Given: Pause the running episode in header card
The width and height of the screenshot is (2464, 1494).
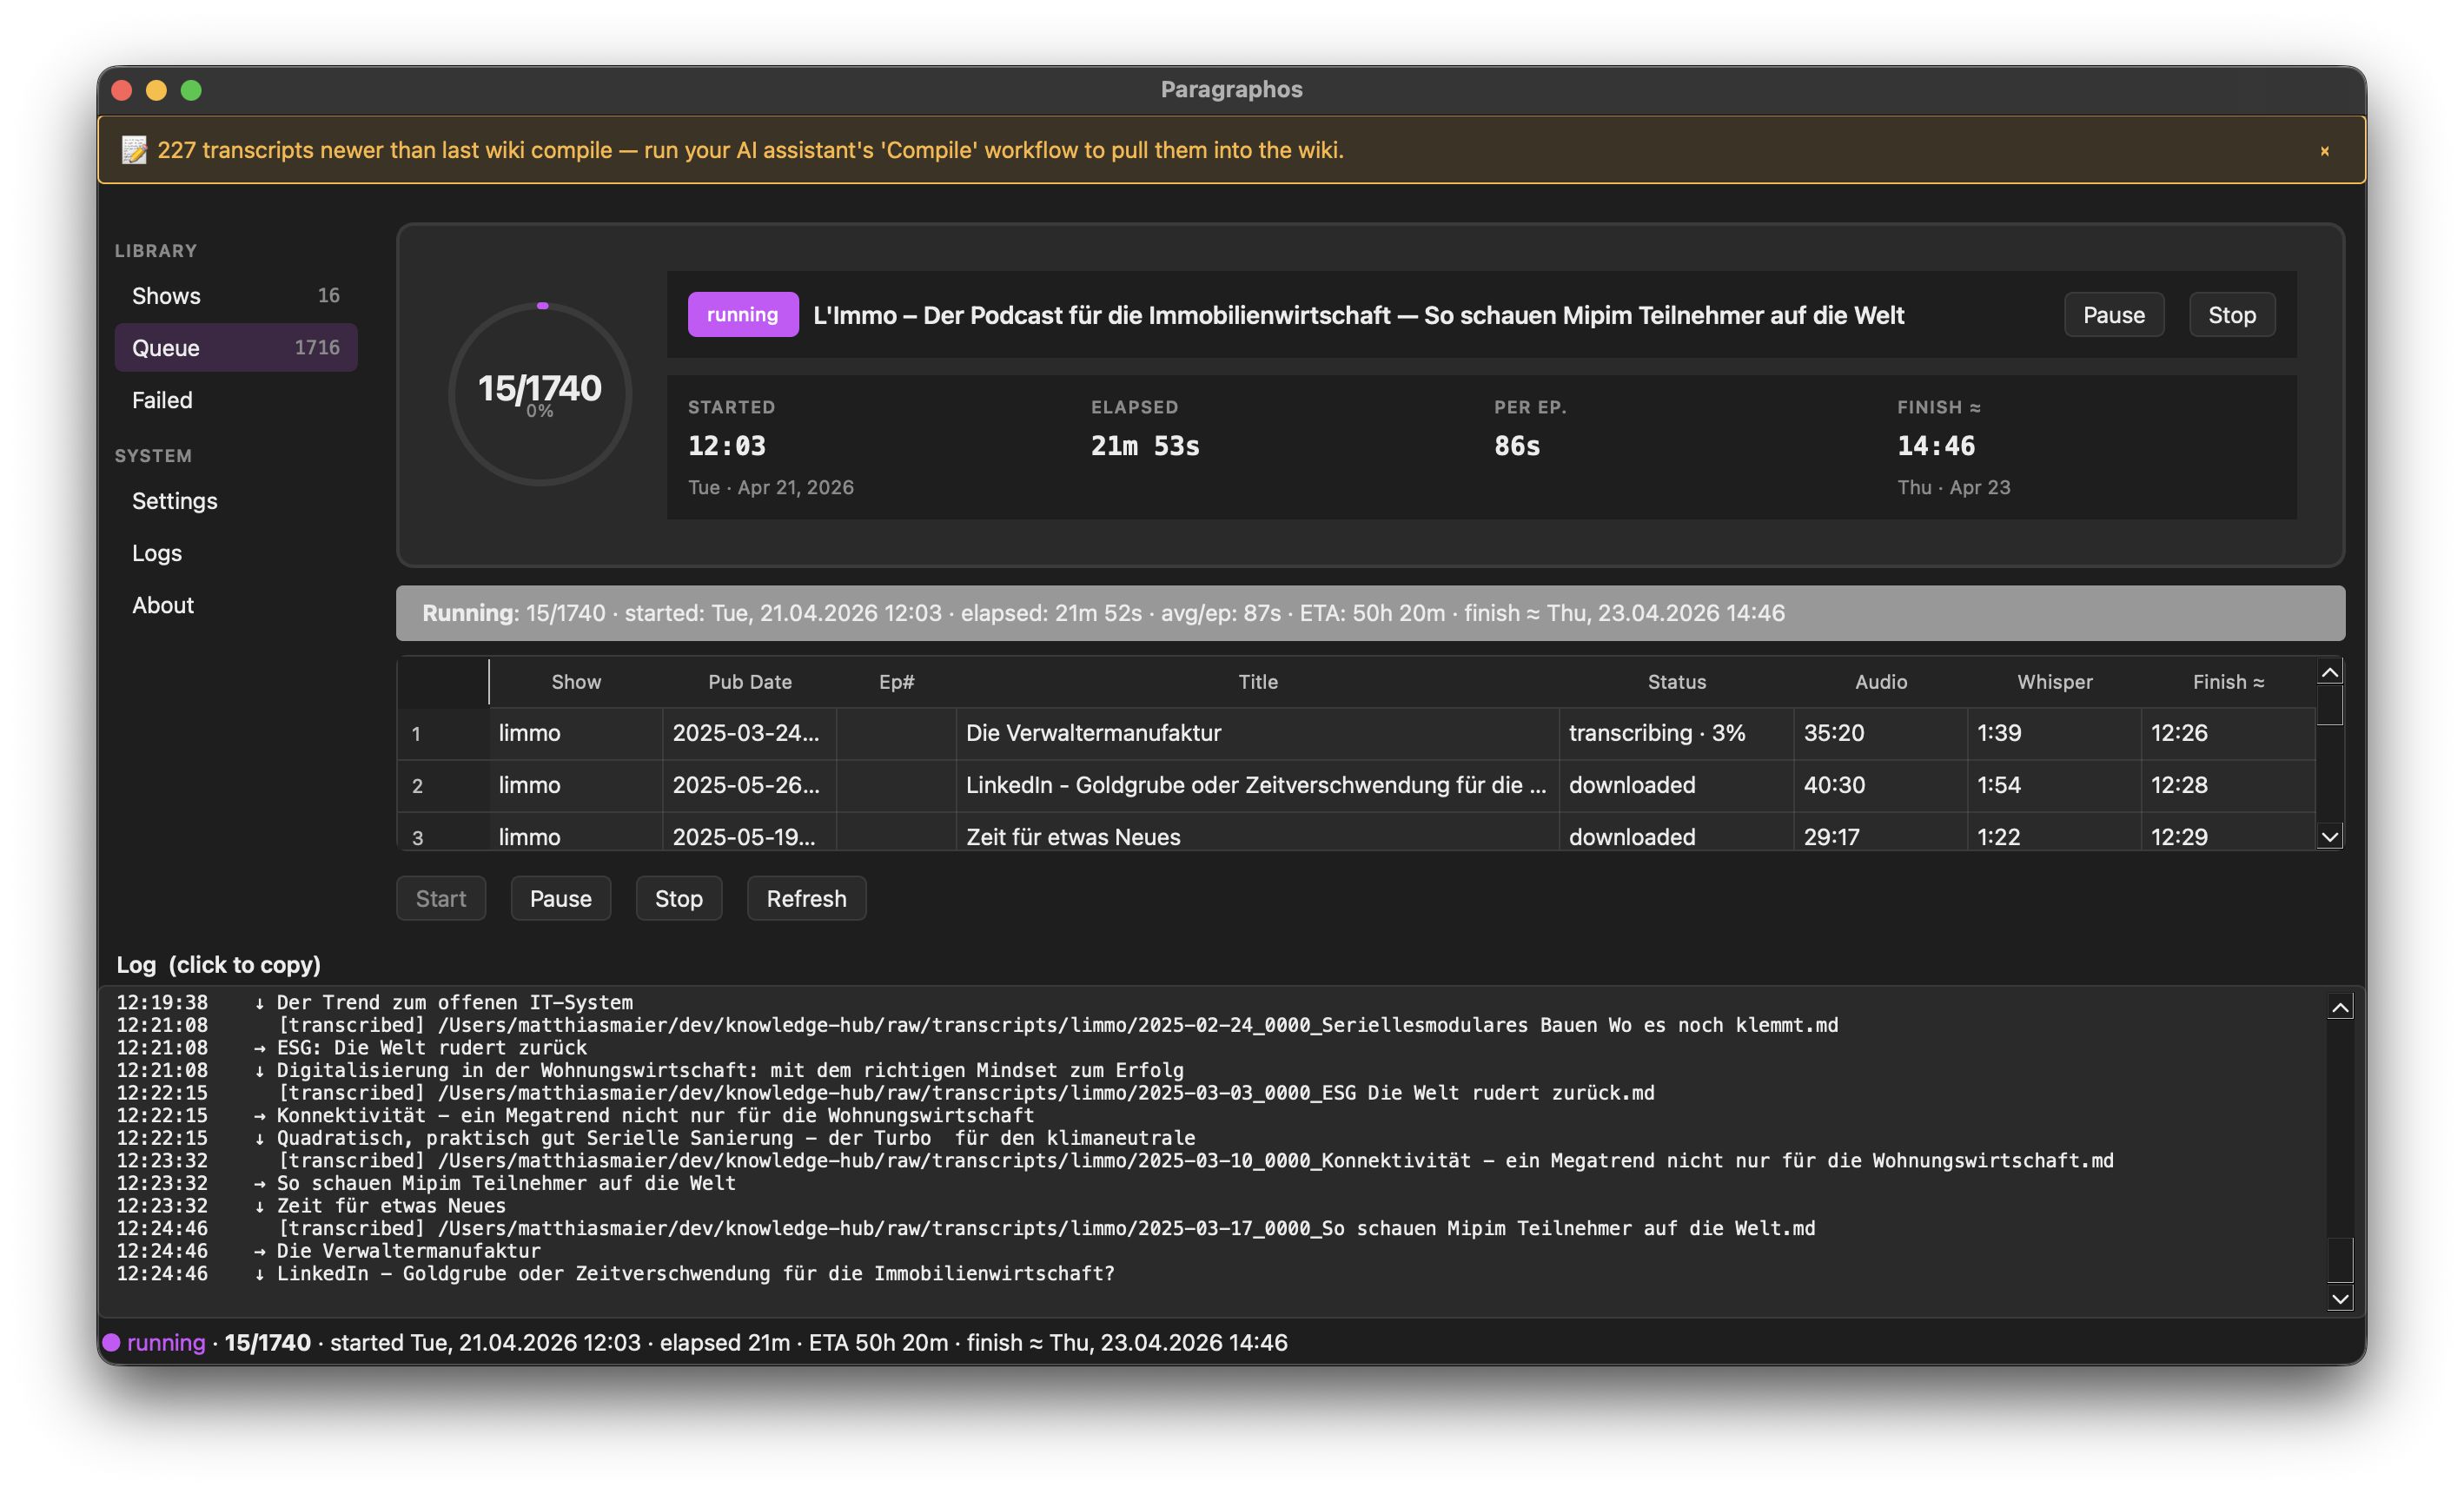Looking at the screenshot, I should click(2114, 315).
